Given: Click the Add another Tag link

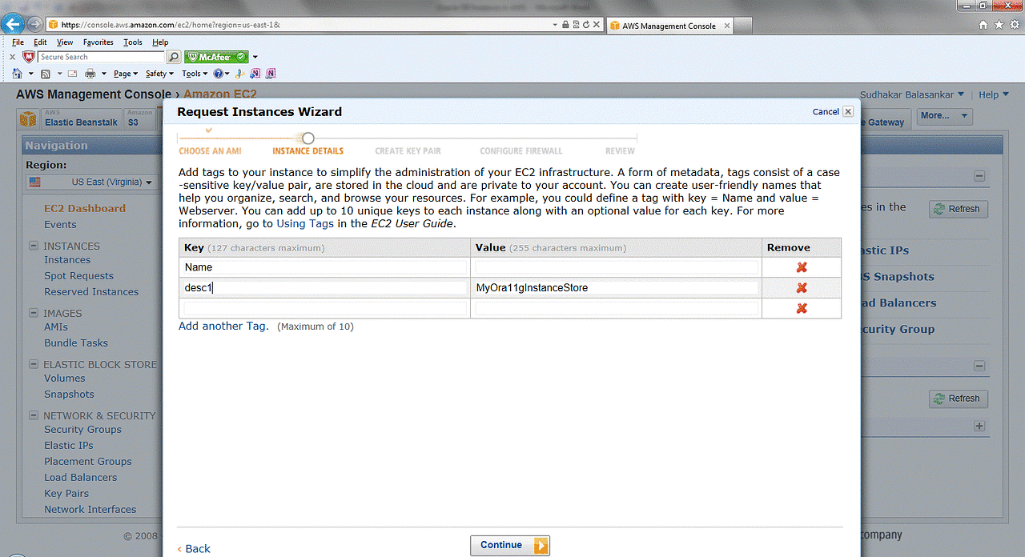Looking at the screenshot, I should coord(223,326).
